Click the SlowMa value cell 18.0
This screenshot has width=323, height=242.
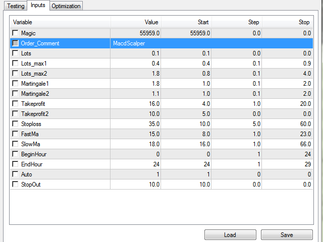151,144
